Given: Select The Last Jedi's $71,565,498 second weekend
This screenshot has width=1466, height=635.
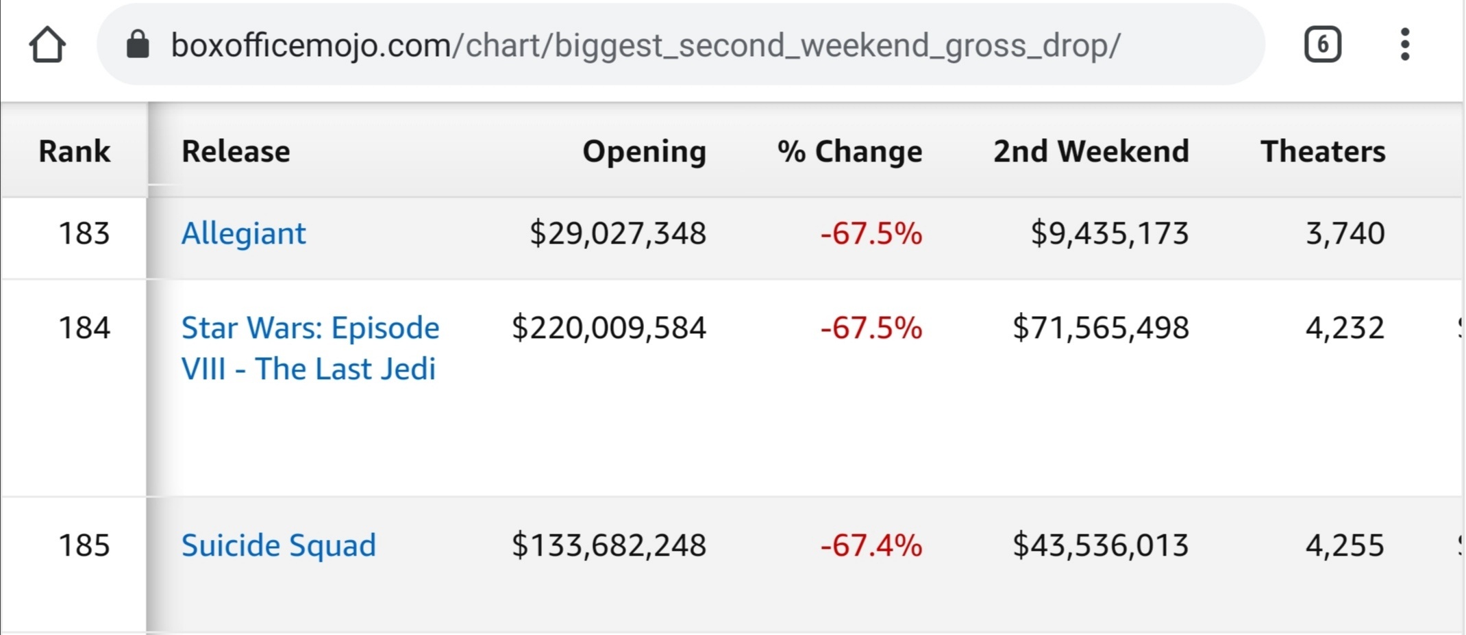Looking at the screenshot, I should pos(1101,328).
